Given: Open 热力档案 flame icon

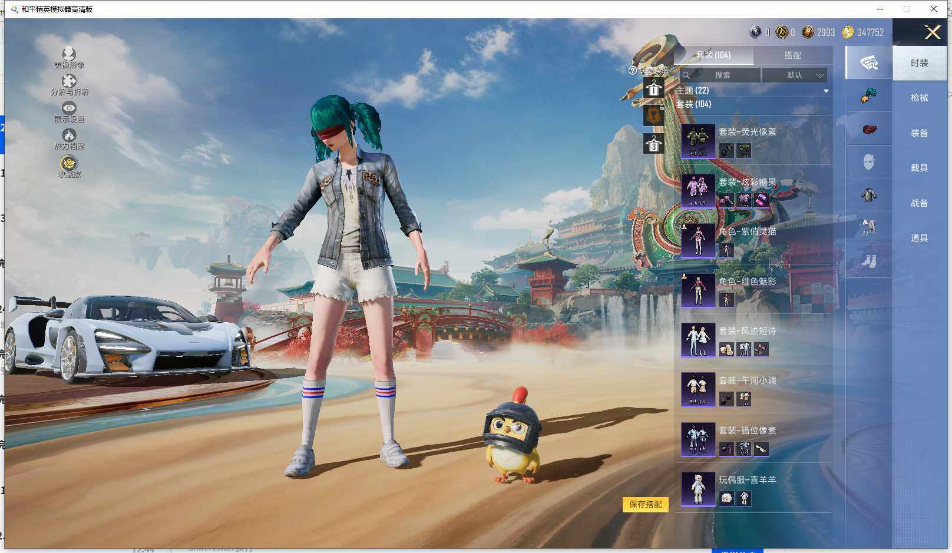Looking at the screenshot, I should tap(69, 135).
